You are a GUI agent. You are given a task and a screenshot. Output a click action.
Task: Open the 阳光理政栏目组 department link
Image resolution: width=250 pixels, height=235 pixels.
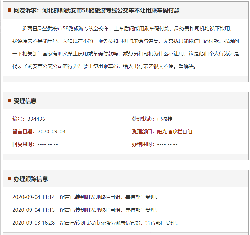174,132
